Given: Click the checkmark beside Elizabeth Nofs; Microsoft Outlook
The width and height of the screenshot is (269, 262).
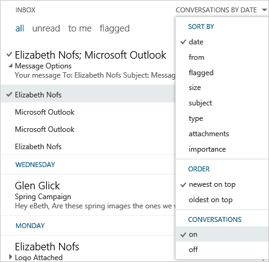Looking at the screenshot, I should coord(9,55).
